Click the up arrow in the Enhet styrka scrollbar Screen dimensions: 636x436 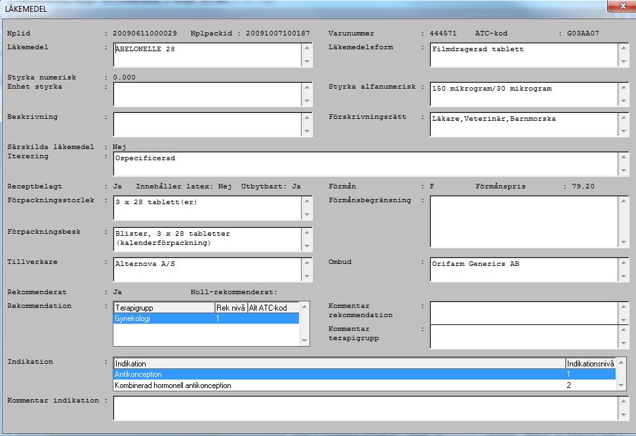tap(307, 87)
